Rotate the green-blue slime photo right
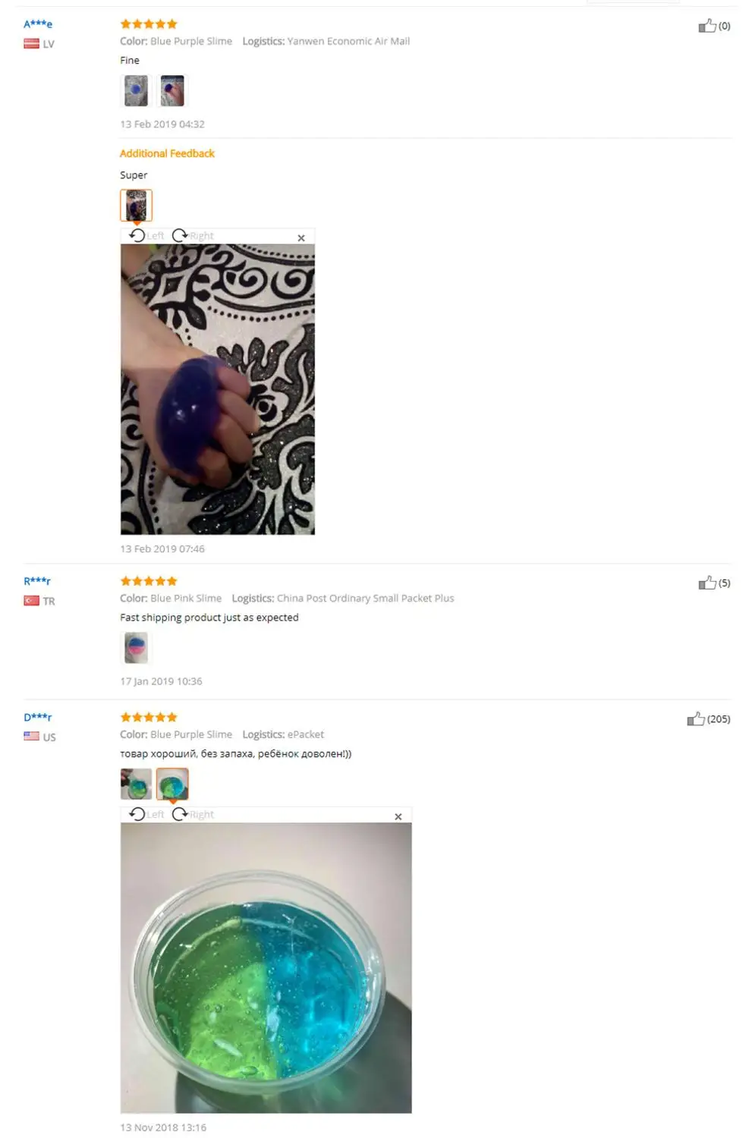This screenshot has height=1138, width=752. click(x=193, y=814)
